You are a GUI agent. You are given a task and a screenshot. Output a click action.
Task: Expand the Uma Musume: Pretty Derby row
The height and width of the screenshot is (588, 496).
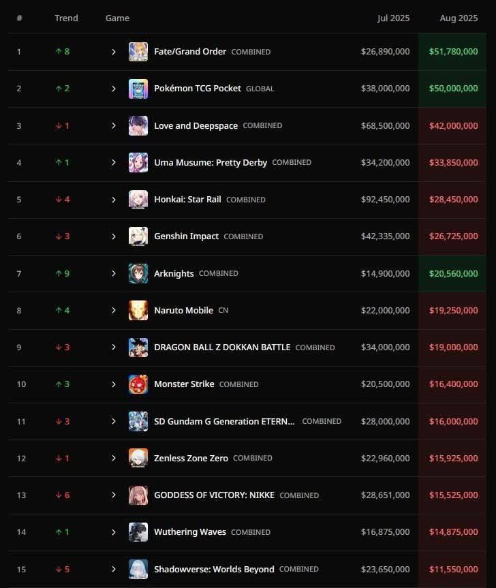click(x=114, y=163)
